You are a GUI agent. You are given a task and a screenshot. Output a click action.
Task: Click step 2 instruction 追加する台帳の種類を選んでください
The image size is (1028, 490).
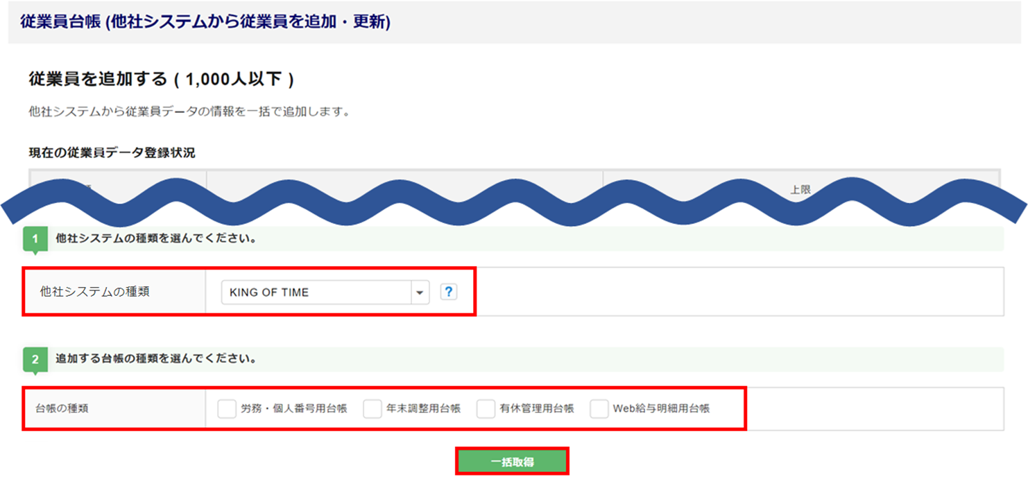tap(157, 359)
